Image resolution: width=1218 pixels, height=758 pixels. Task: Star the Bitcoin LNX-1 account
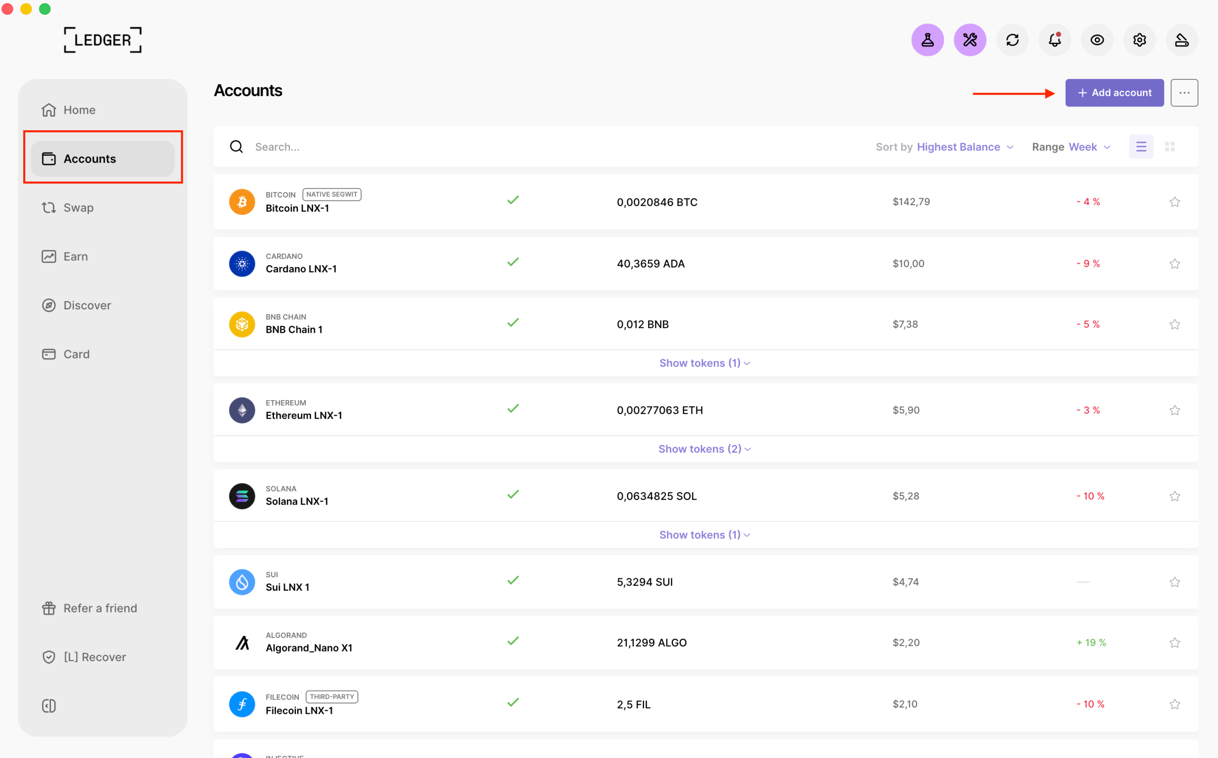(x=1174, y=202)
